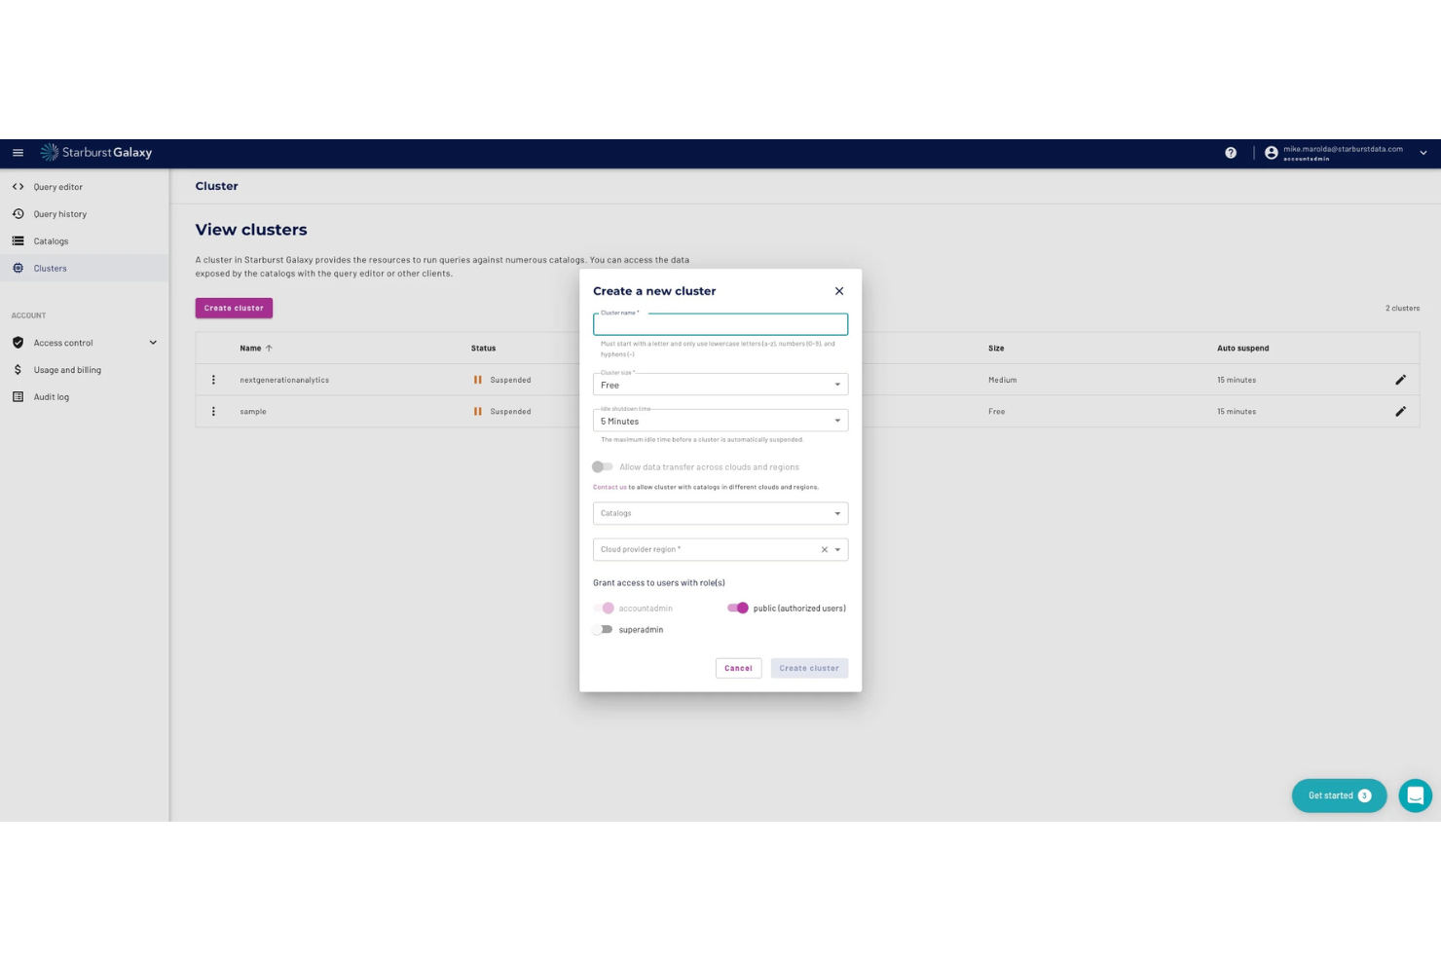Click the user account avatar icon
The width and height of the screenshot is (1441, 961).
[1271, 153]
